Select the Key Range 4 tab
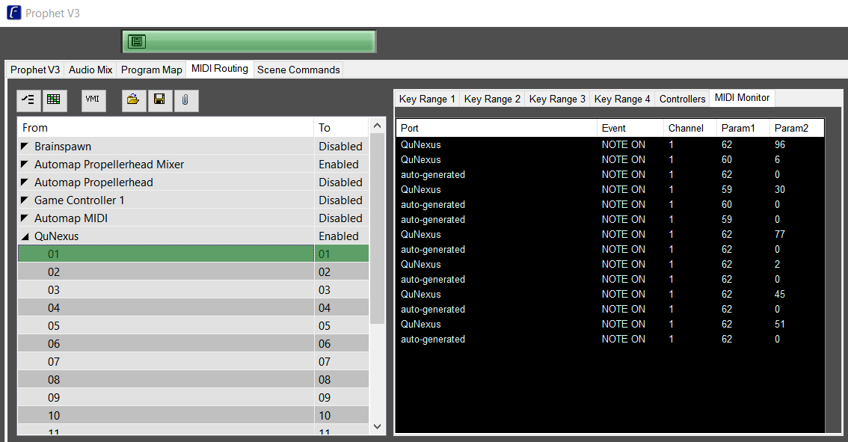The image size is (848, 442). 622,99
